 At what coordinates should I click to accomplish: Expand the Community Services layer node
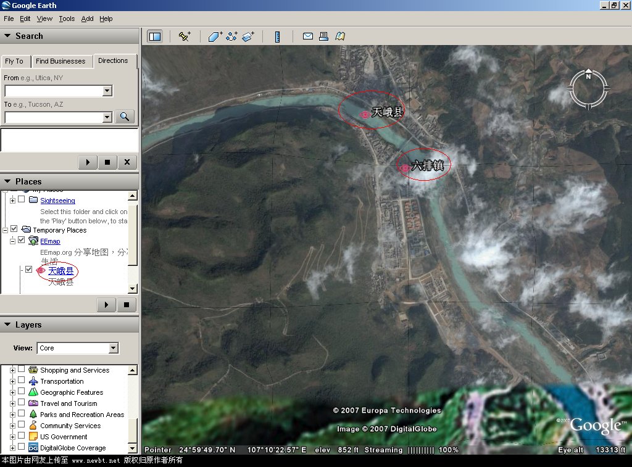pos(12,426)
